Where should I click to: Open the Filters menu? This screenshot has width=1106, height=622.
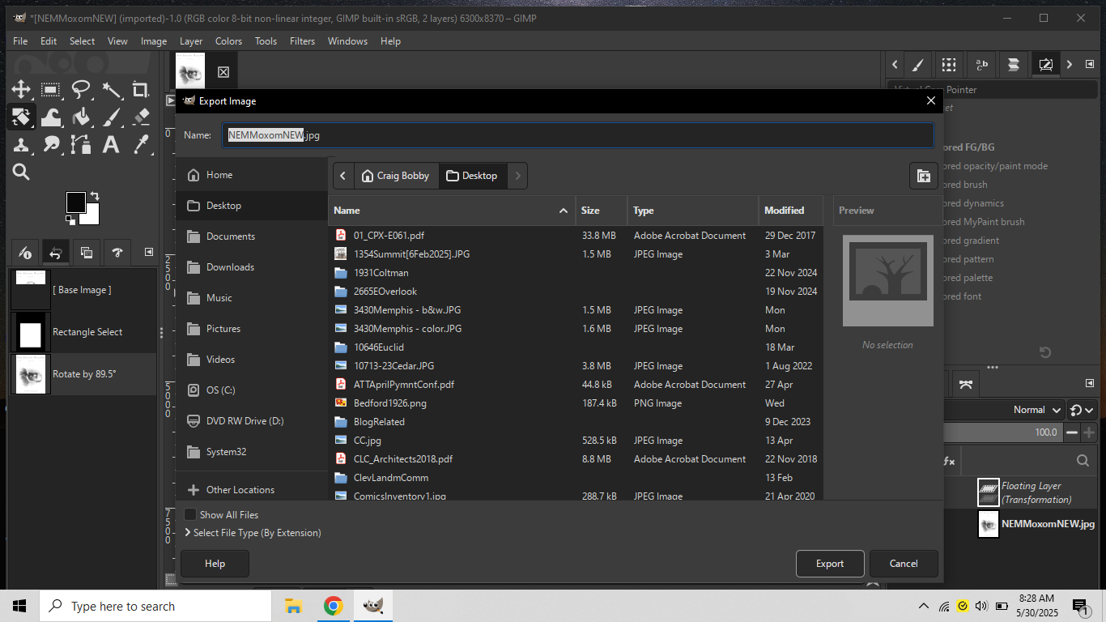[302, 41]
